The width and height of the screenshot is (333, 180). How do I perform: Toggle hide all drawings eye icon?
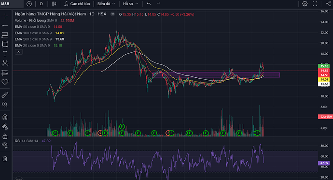pos(5,145)
